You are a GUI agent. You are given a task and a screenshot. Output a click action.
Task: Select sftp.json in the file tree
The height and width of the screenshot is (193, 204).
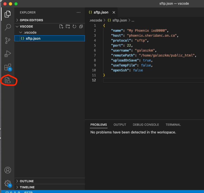[33, 39]
